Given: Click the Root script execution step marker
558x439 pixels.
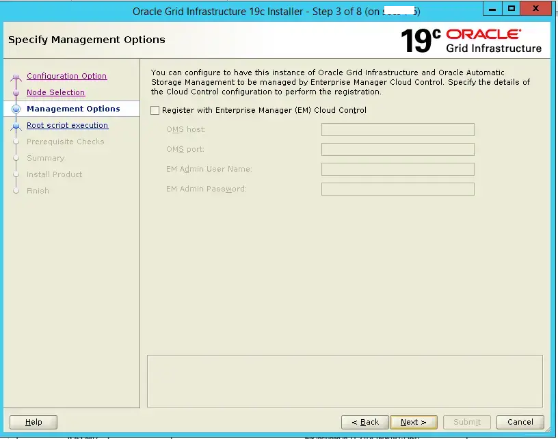Looking at the screenshot, I should coord(16,126).
